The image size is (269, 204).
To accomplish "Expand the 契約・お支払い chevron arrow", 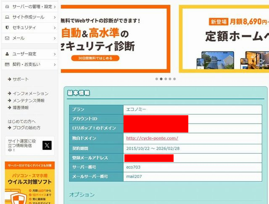I will [55, 64].
